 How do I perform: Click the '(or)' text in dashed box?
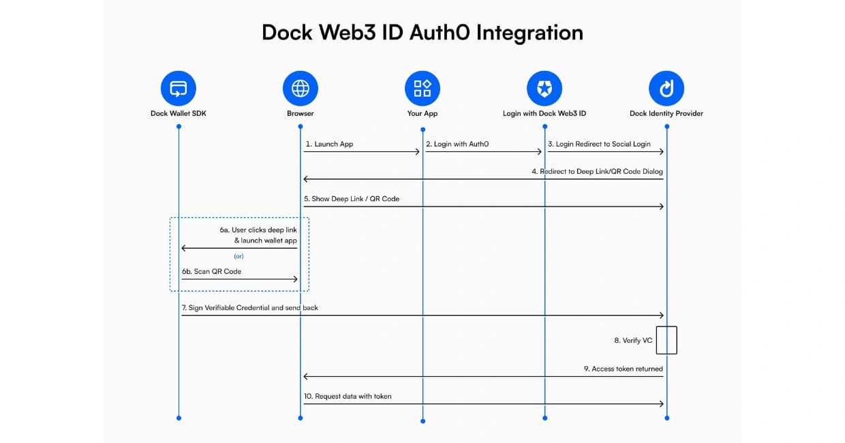click(239, 256)
